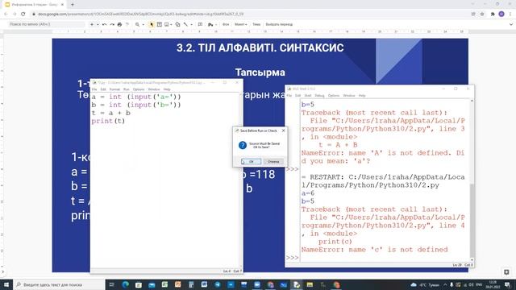Go back in the browser

pyautogui.click(x=6, y=14)
